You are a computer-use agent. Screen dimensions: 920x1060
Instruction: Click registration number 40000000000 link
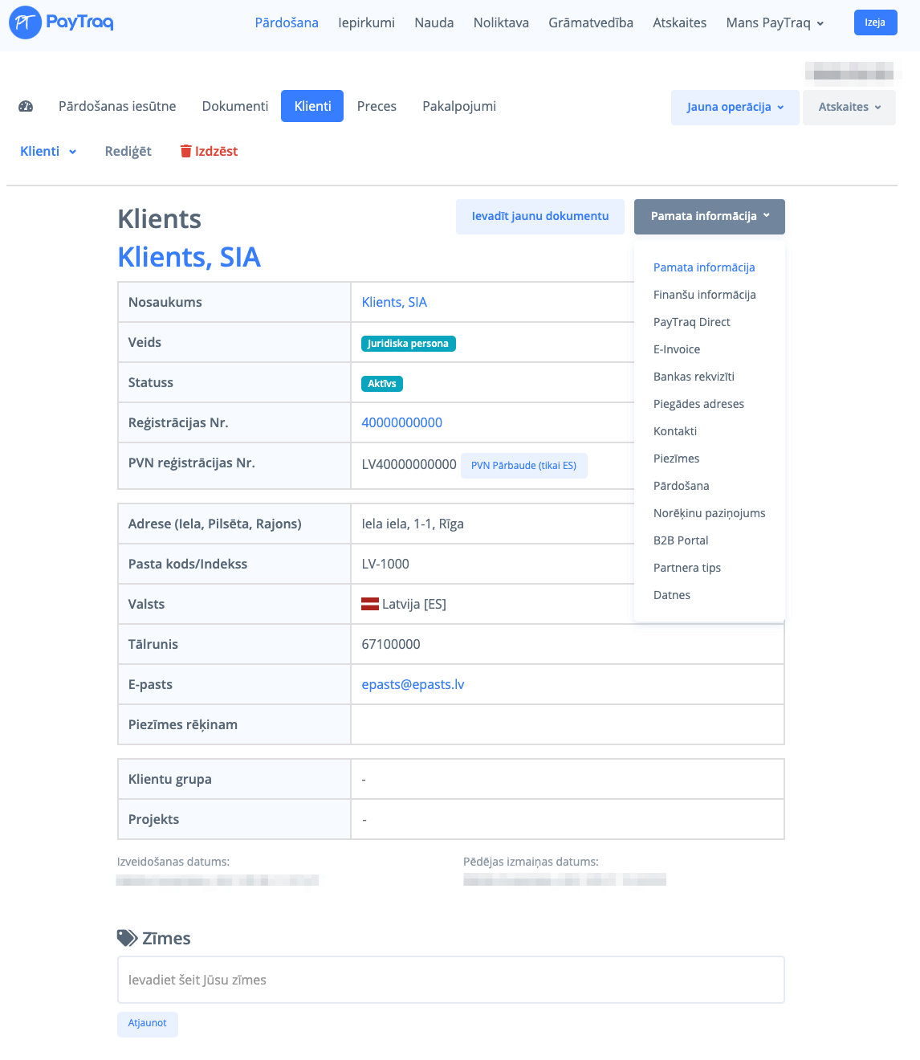click(401, 422)
